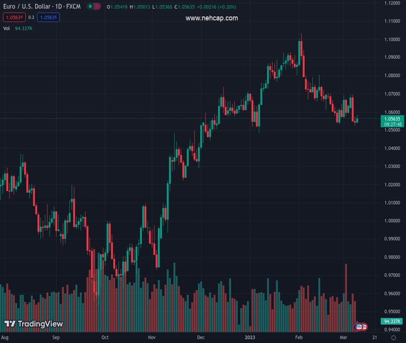Click the Oct label on the time axis
Screen dimensions: 406x343
point(104,338)
